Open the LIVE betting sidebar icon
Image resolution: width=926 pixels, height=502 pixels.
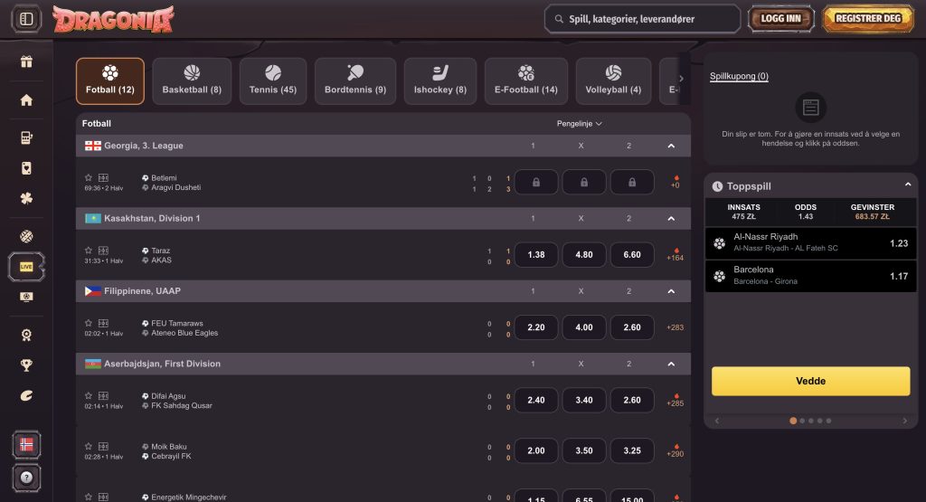coord(26,268)
